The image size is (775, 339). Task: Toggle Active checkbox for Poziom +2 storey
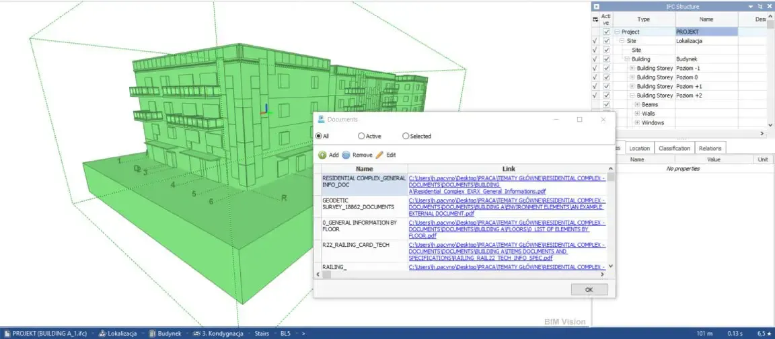pos(606,96)
